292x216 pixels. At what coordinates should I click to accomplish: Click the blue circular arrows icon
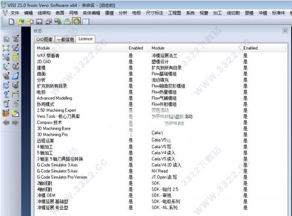(6, 85)
